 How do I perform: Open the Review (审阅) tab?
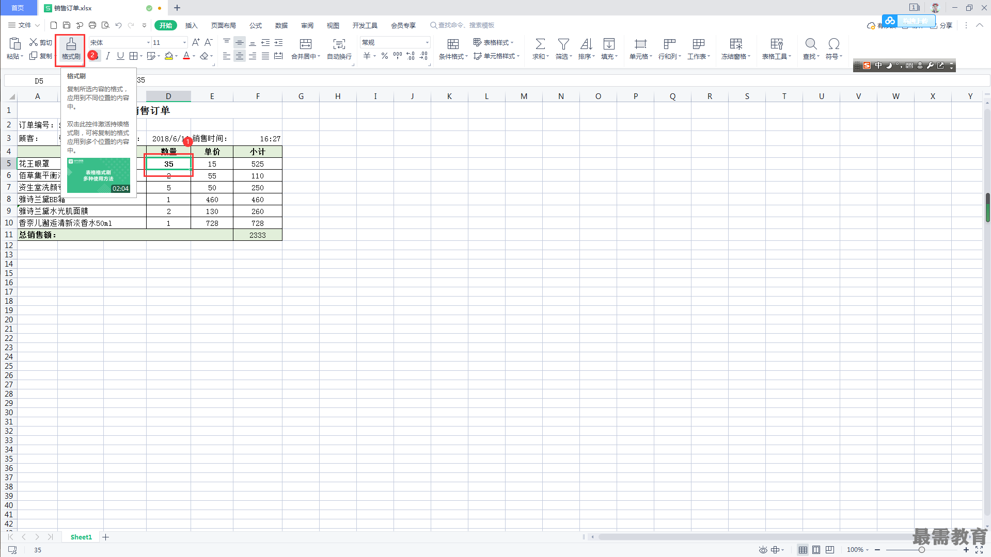coord(307,25)
